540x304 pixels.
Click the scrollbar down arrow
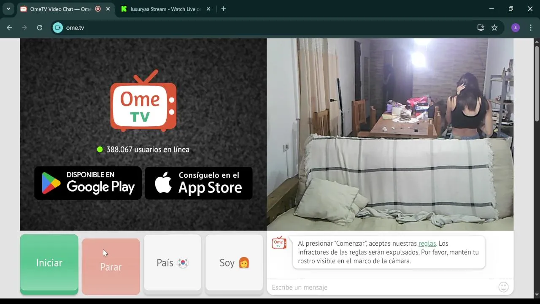point(537,294)
